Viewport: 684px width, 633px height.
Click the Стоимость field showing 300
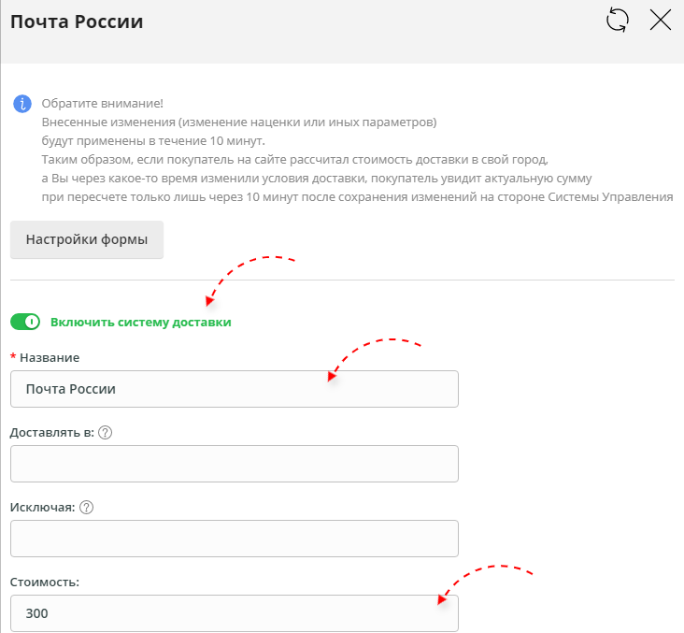coord(234,613)
